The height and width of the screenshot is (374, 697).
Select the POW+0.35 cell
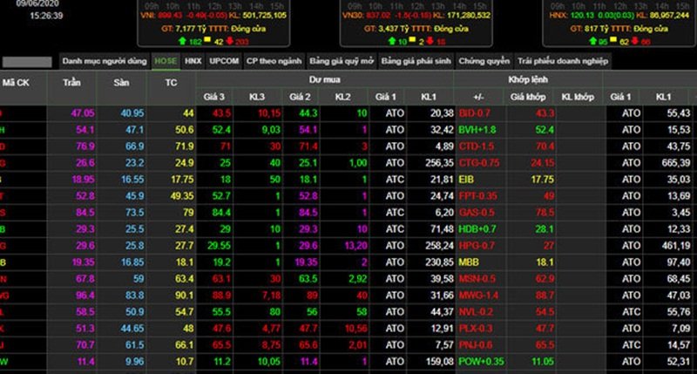coord(481,362)
